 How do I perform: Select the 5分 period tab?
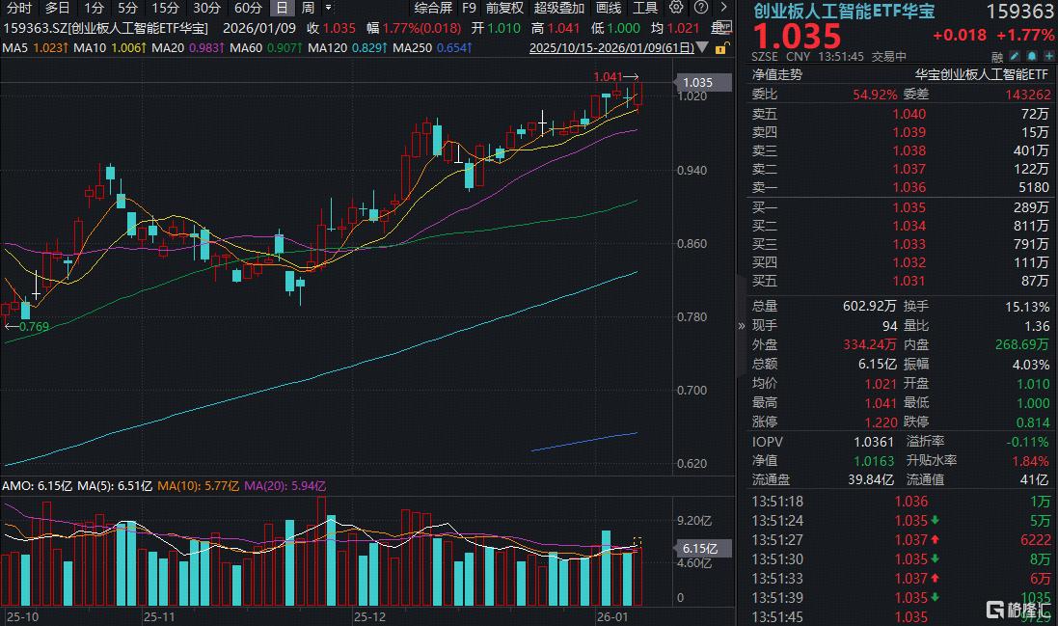pos(127,8)
